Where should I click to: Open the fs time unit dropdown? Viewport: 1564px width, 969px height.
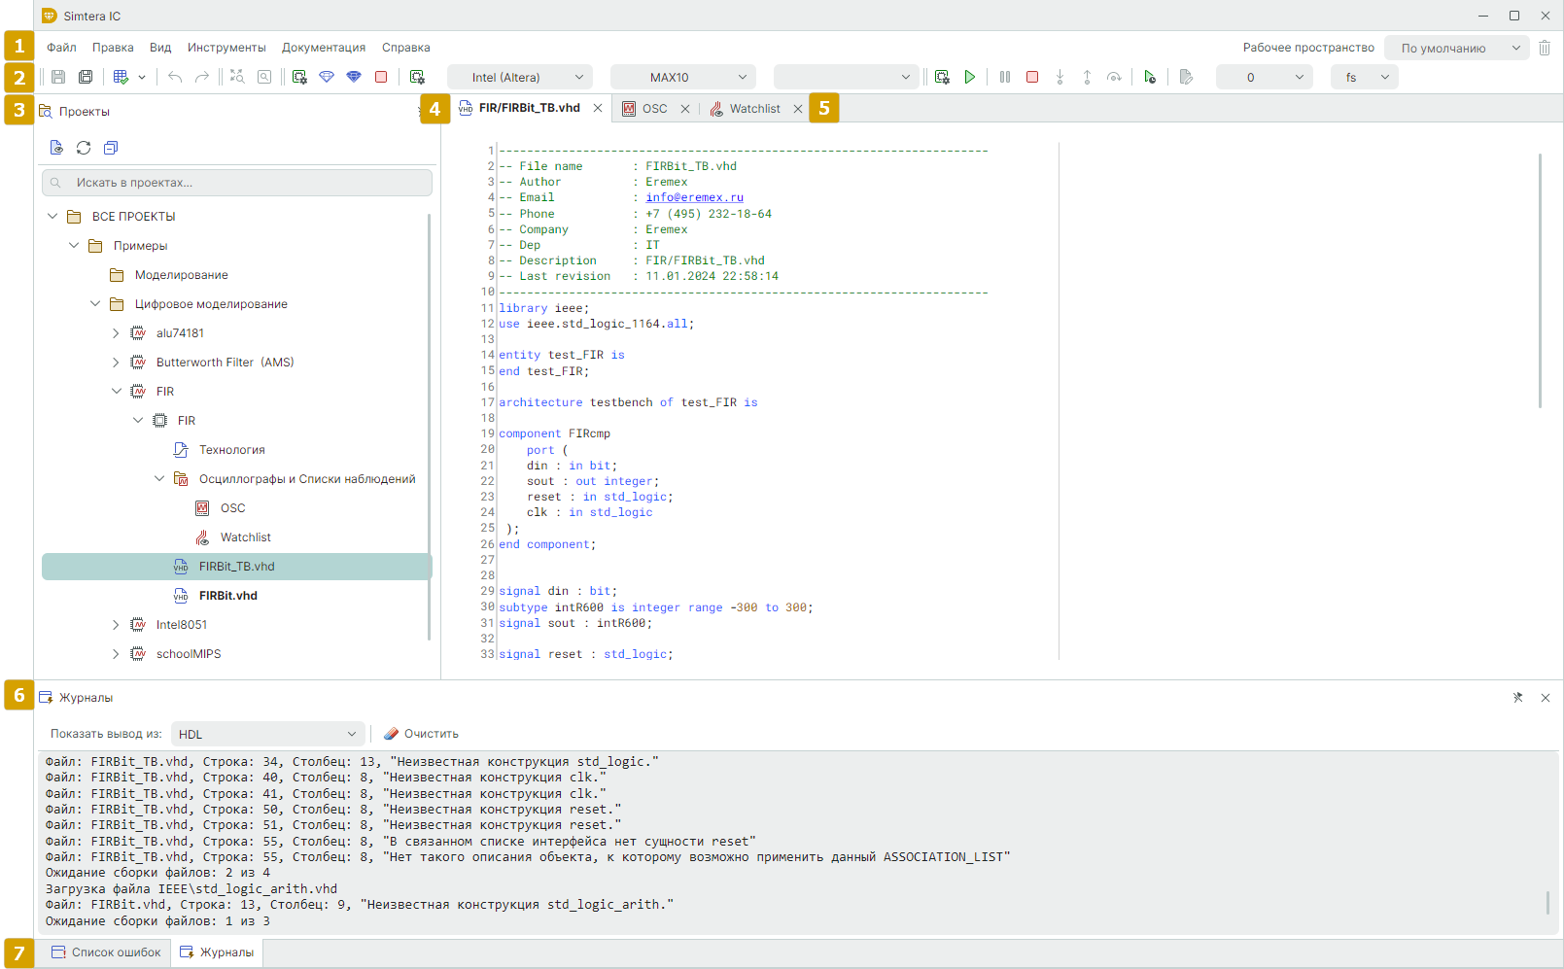tap(1364, 77)
